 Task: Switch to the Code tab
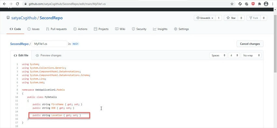pyautogui.click(x=15, y=29)
